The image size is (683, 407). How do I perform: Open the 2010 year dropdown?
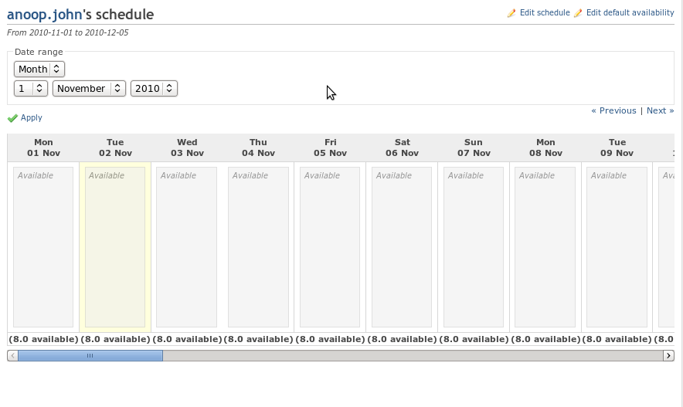pyautogui.click(x=154, y=88)
